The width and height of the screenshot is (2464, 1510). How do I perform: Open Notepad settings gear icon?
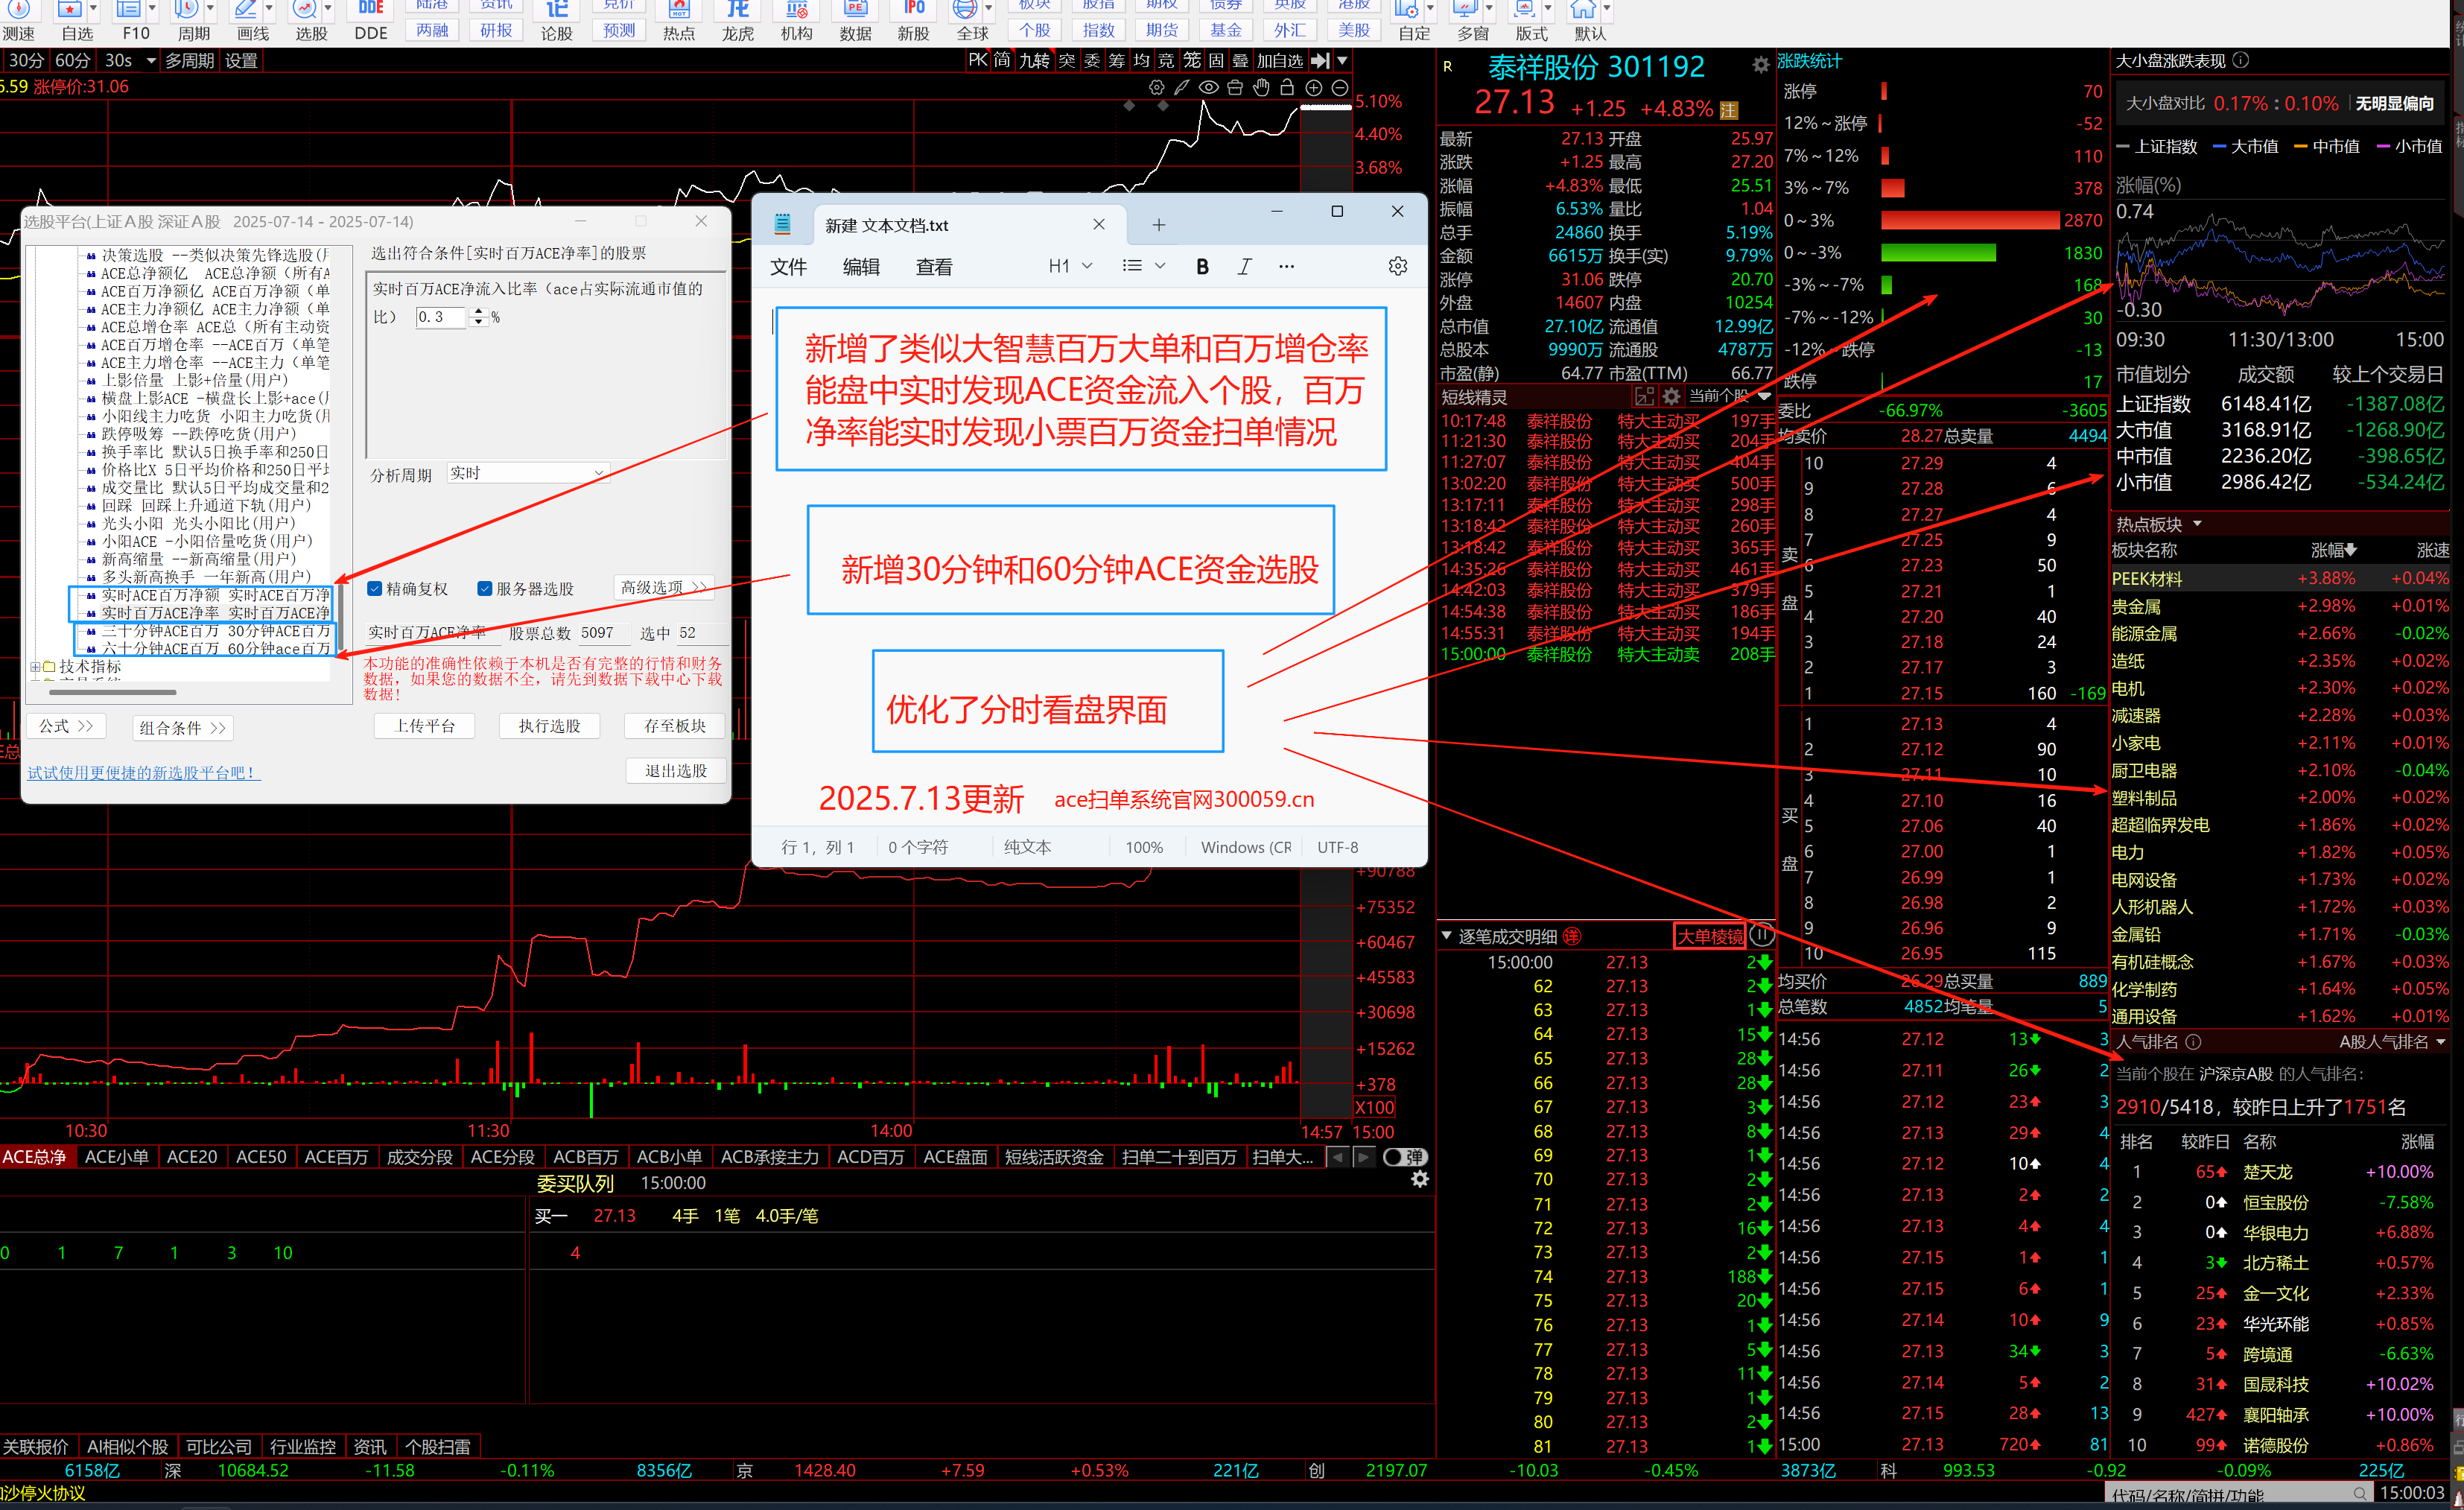1398,266
